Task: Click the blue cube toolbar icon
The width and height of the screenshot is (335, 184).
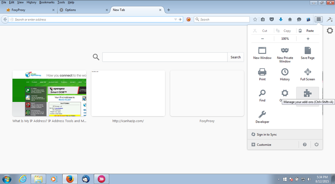Action: [308, 19]
